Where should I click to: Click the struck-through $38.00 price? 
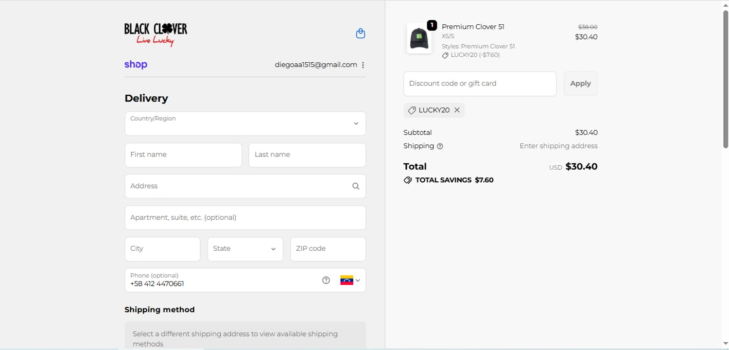coord(588,27)
